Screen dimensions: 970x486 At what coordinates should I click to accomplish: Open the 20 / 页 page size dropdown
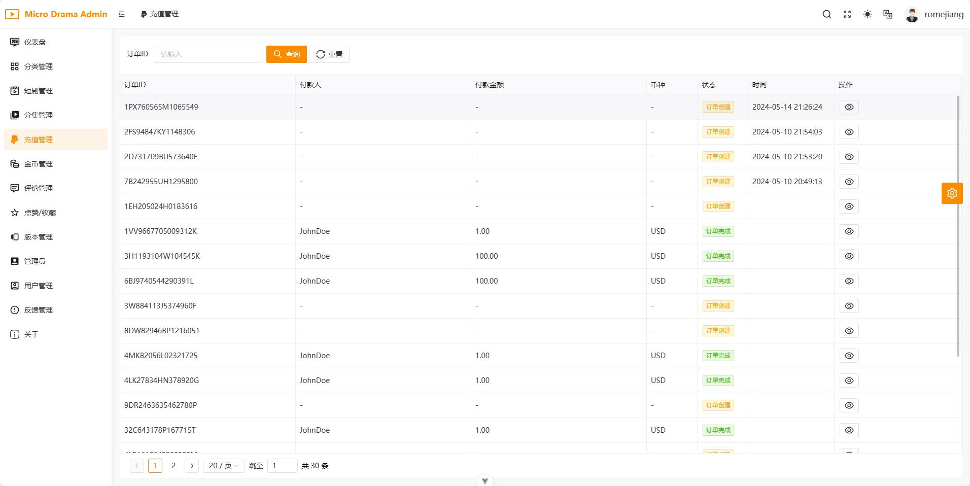tap(224, 466)
